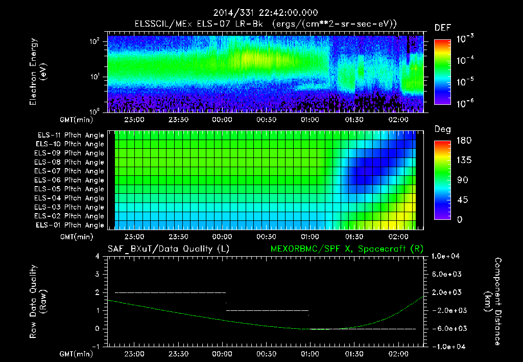
Task: Select the GMT(min) label under the spectrogram panel
Action: click(77, 120)
